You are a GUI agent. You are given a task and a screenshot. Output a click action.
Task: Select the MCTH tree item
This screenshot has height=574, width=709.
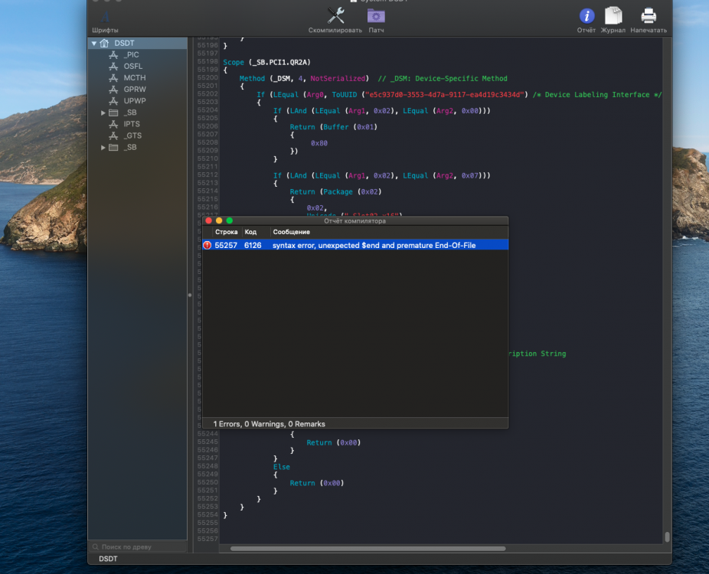click(x=134, y=78)
